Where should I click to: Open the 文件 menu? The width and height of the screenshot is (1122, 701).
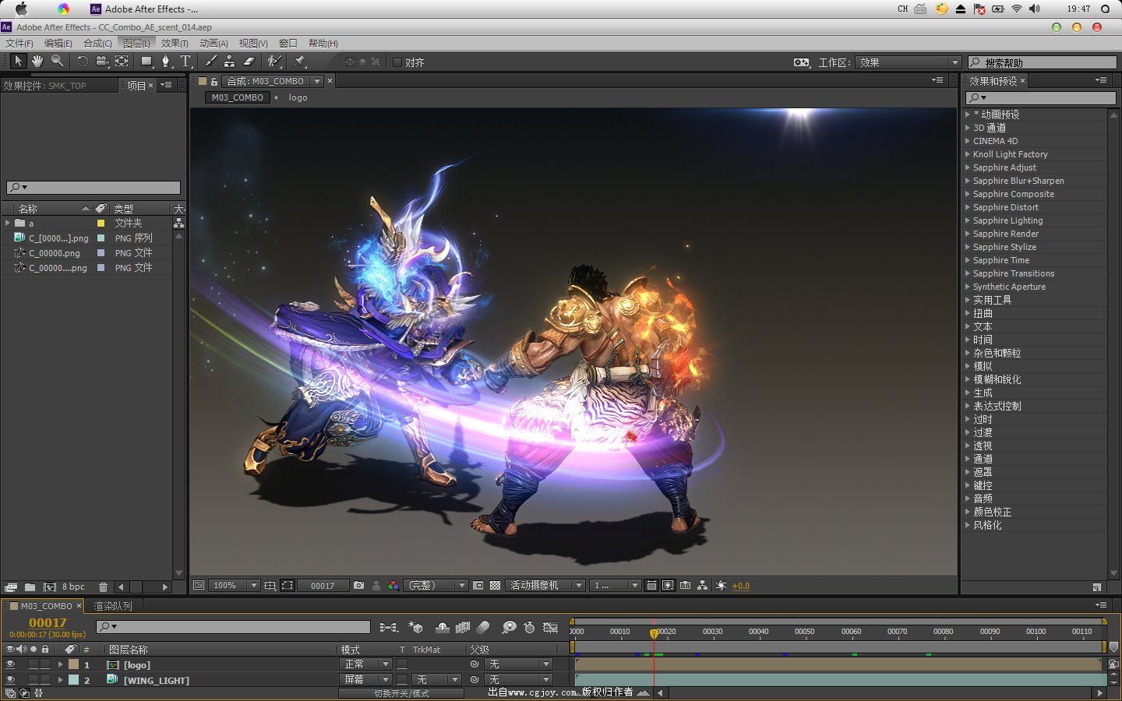point(19,44)
